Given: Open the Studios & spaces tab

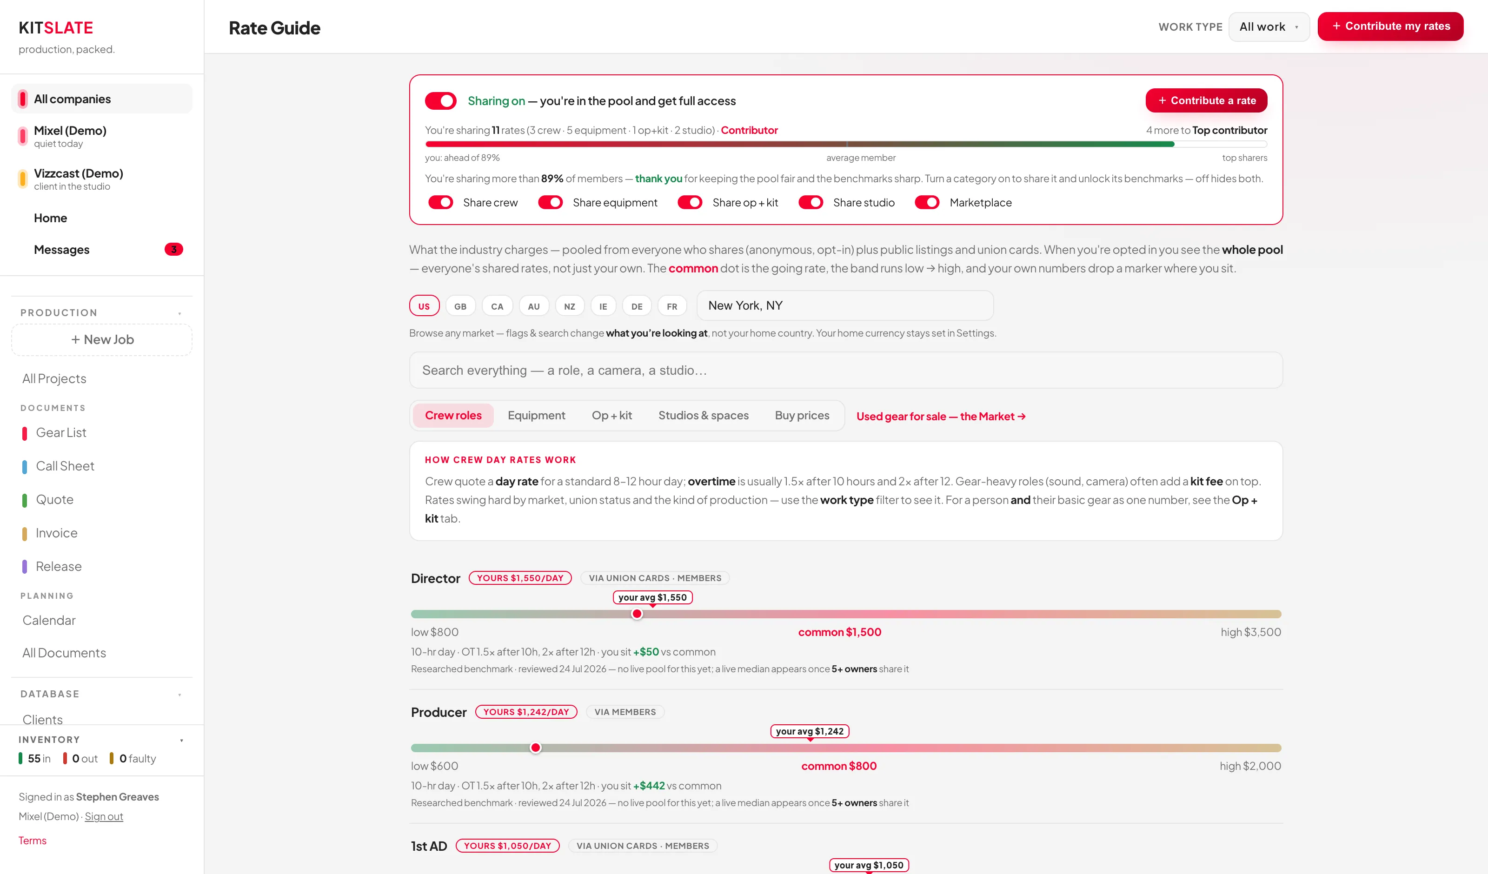Looking at the screenshot, I should click(x=703, y=416).
